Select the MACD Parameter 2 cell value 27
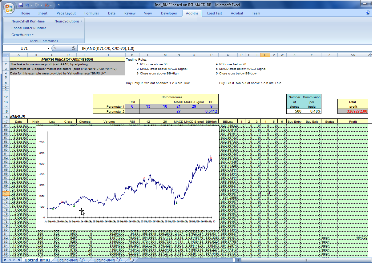The image size is (383, 263). [x=178, y=111]
